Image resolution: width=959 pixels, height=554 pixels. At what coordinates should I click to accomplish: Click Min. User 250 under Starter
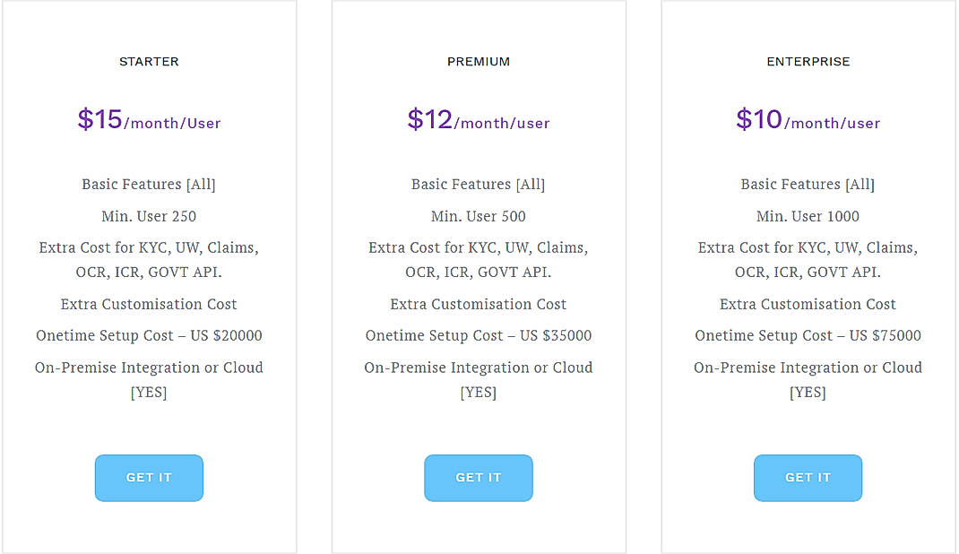[149, 216]
